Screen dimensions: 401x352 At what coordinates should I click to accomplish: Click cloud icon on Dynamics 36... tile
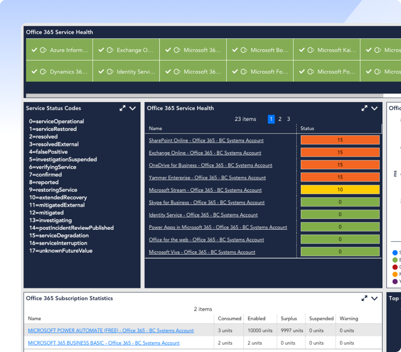click(x=43, y=72)
